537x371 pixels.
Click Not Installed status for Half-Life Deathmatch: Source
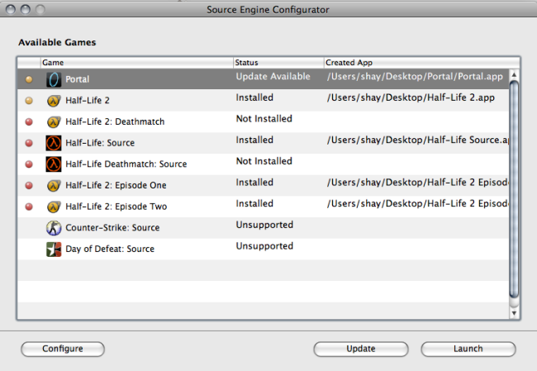tap(264, 161)
